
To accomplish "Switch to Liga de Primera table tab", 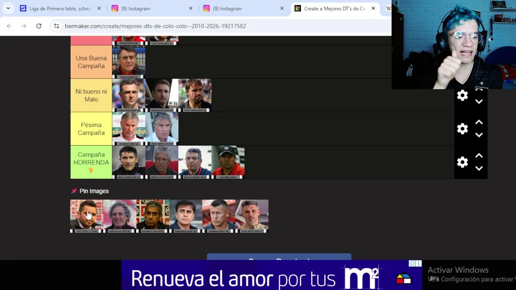I will coord(60,8).
